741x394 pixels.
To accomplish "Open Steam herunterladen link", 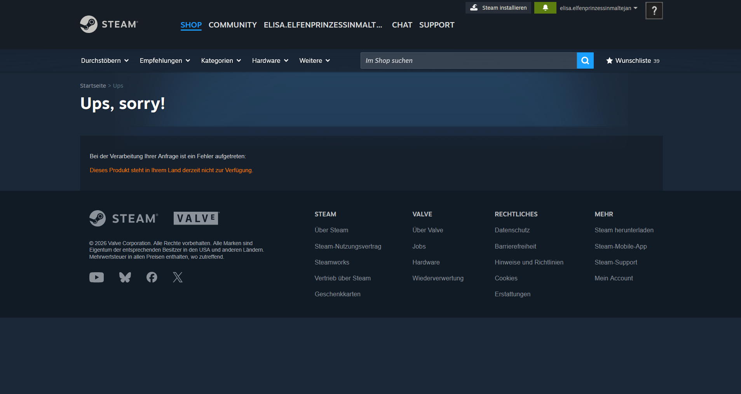I will pos(624,230).
